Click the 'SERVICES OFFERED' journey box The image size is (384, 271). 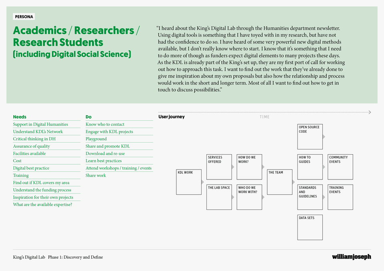tap(219, 167)
